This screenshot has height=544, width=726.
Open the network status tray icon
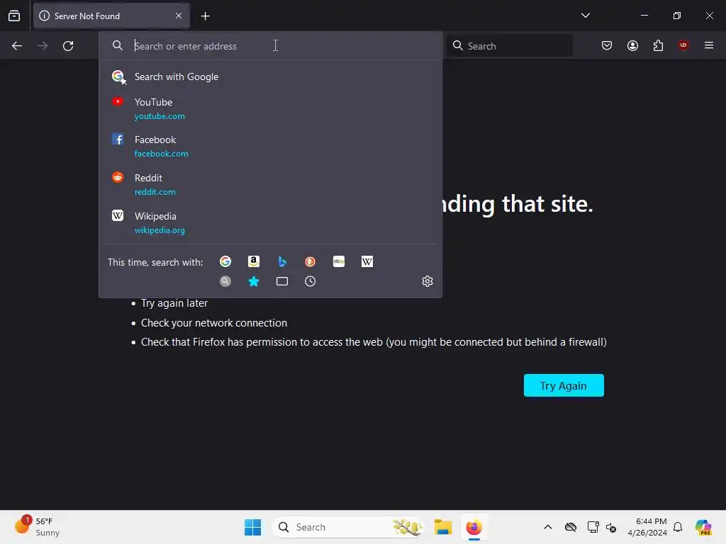pos(593,527)
